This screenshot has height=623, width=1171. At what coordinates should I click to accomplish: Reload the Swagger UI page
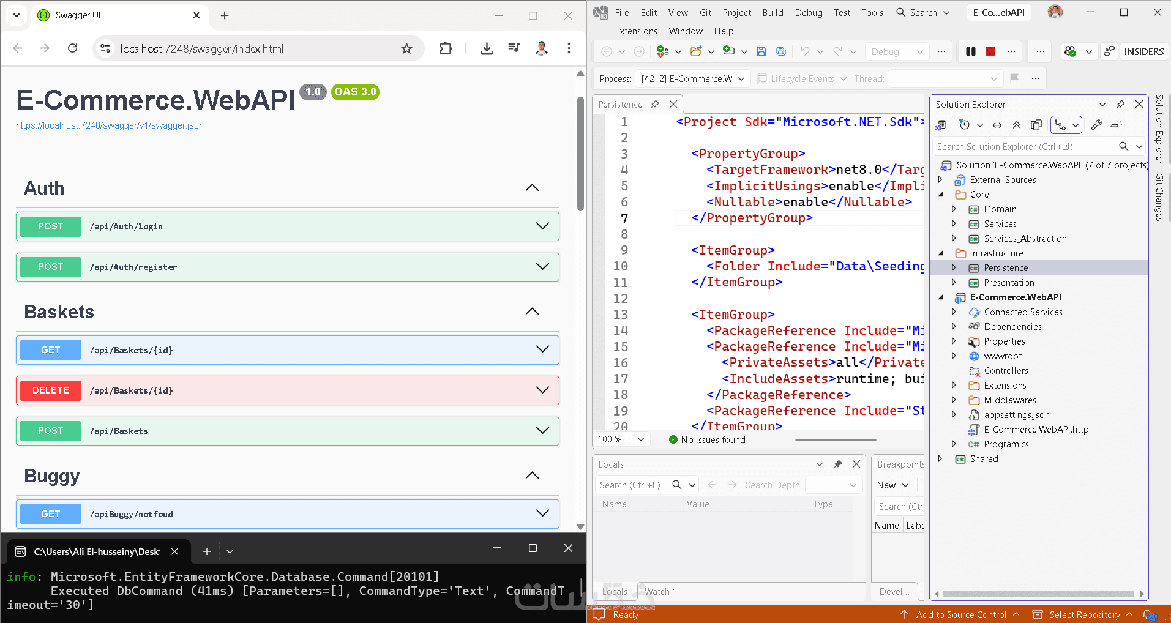[72, 48]
